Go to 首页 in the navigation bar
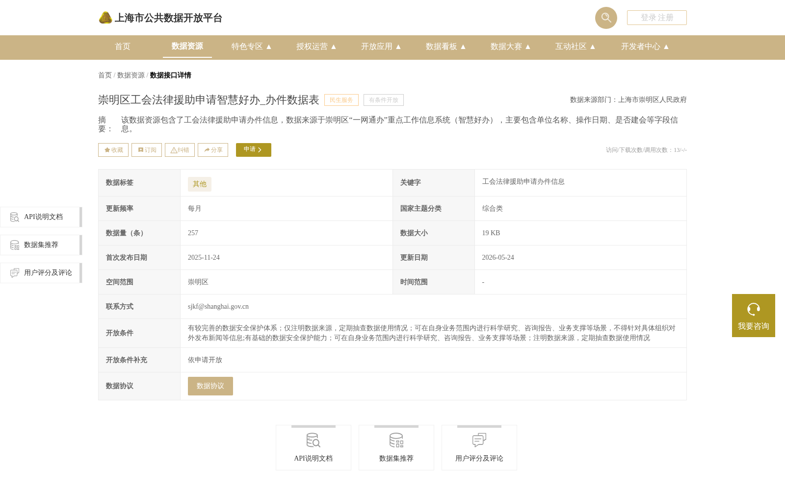This screenshot has width=785, height=490. point(123,47)
